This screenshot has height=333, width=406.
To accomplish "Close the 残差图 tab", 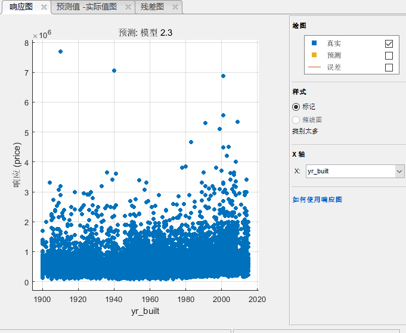I will pyautogui.click(x=175, y=7).
